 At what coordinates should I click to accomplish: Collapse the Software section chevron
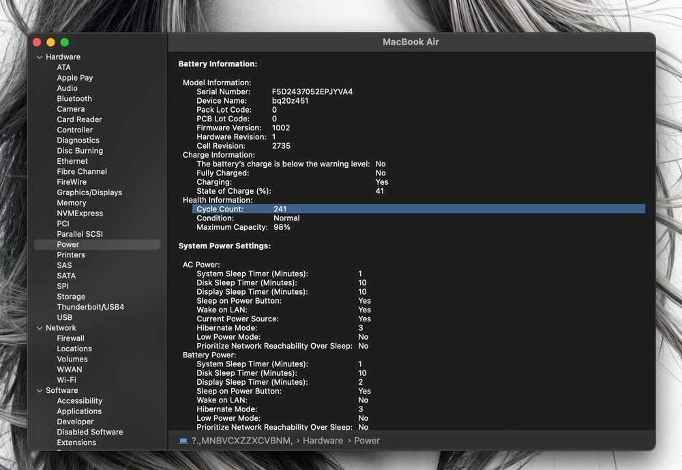40,391
